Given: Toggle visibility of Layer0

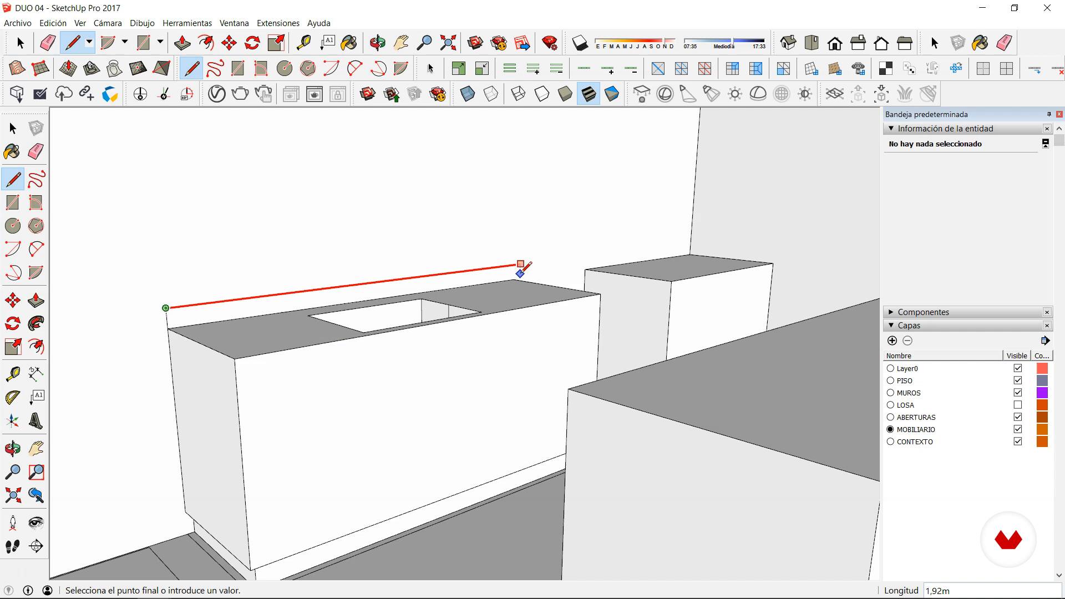Looking at the screenshot, I should point(1017,368).
